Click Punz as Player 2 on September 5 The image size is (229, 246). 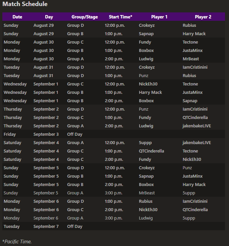click(x=187, y=168)
